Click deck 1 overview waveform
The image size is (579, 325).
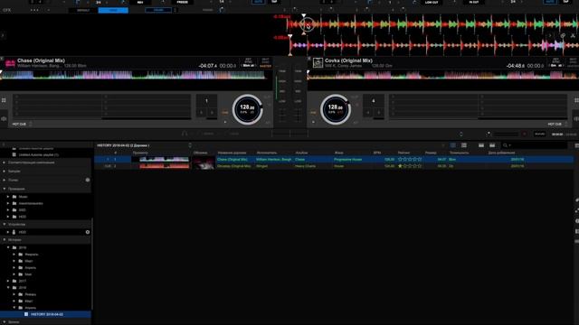click(136, 75)
